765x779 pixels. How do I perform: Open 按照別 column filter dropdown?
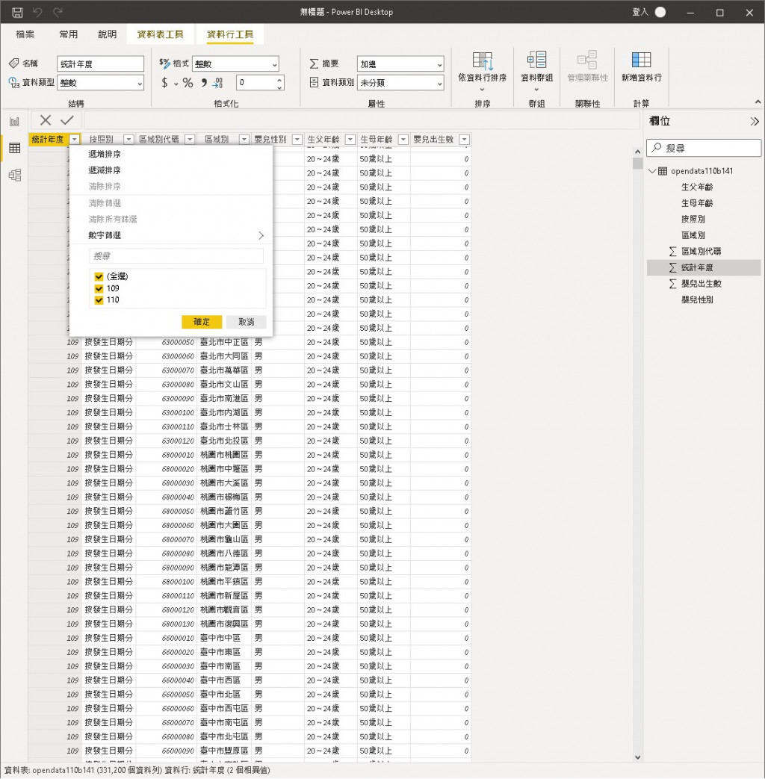tap(128, 140)
